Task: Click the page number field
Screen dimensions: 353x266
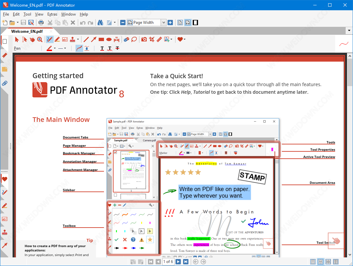Action: tap(168, 262)
